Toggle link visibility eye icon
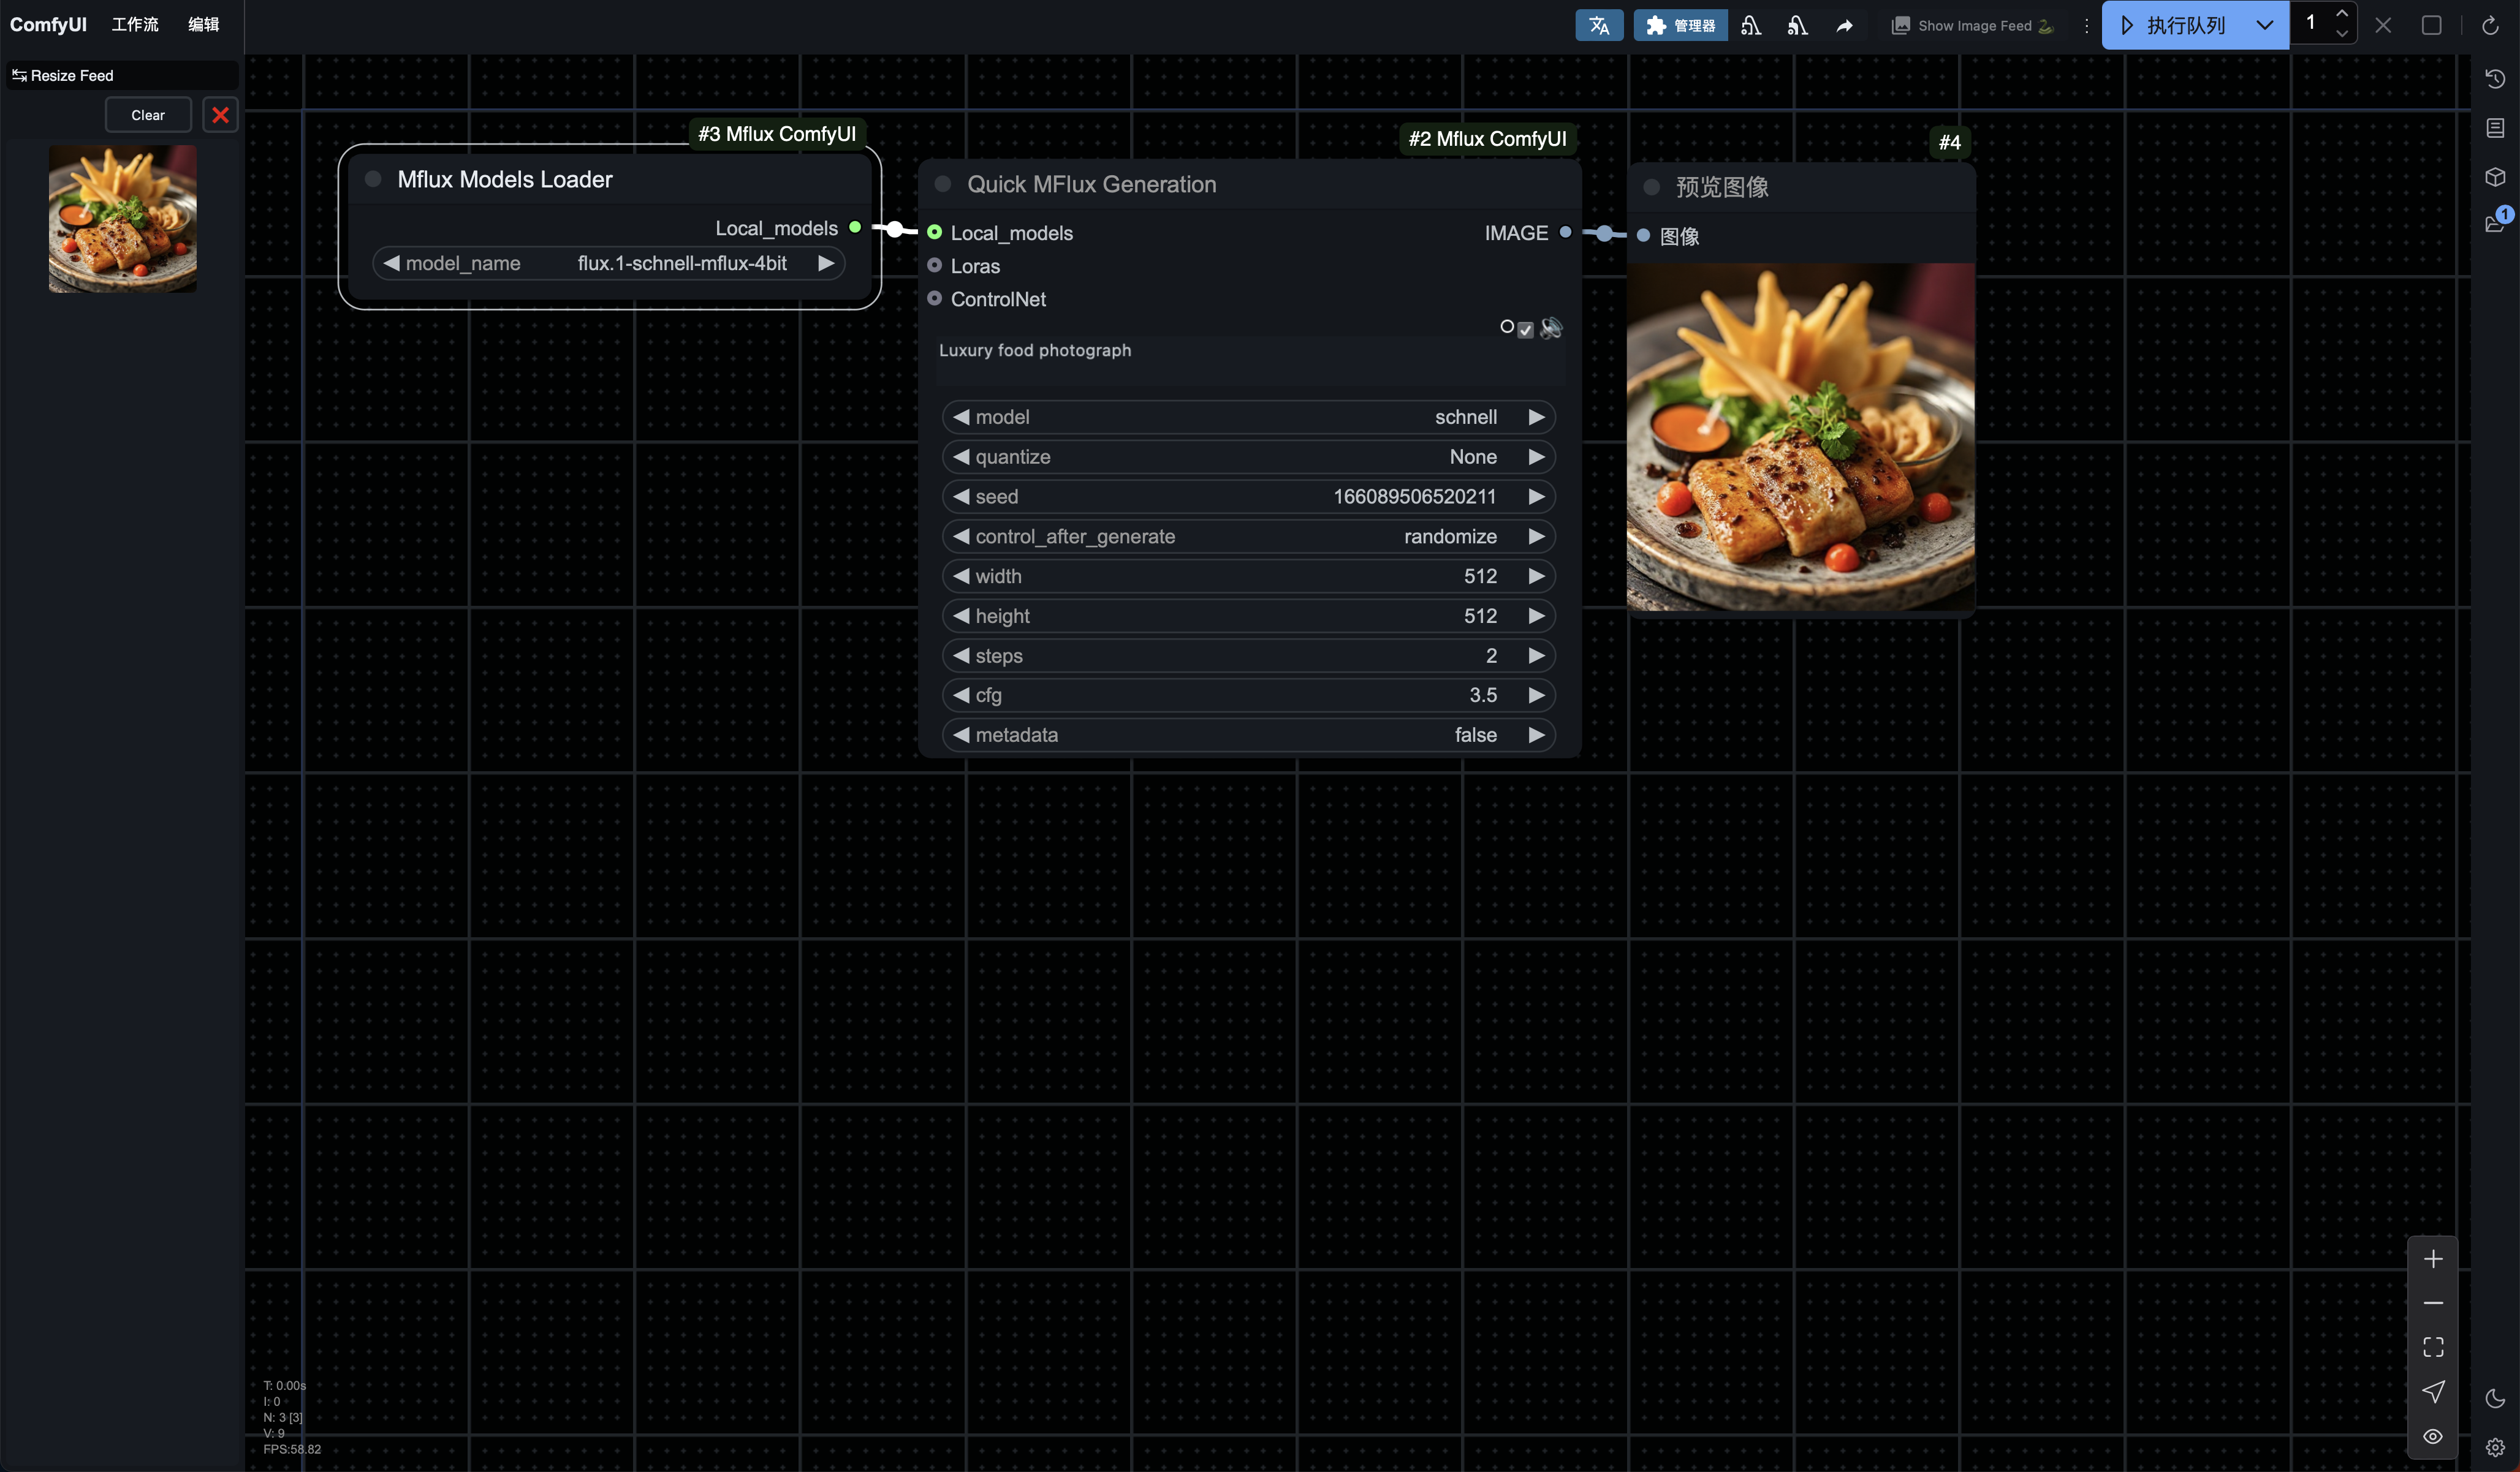This screenshot has height=1472, width=2520. 2433,1436
